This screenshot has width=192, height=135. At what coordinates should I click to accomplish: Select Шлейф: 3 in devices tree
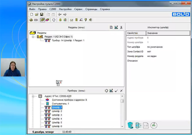click(57, 115)
